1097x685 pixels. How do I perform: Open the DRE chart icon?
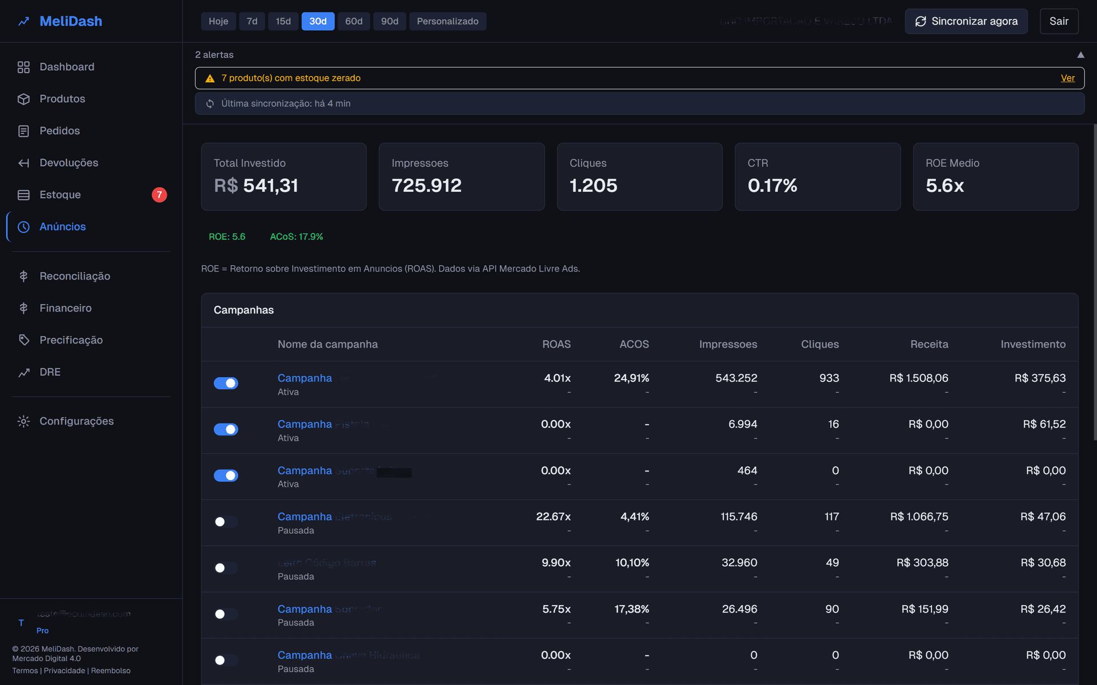tap(23, 372)
